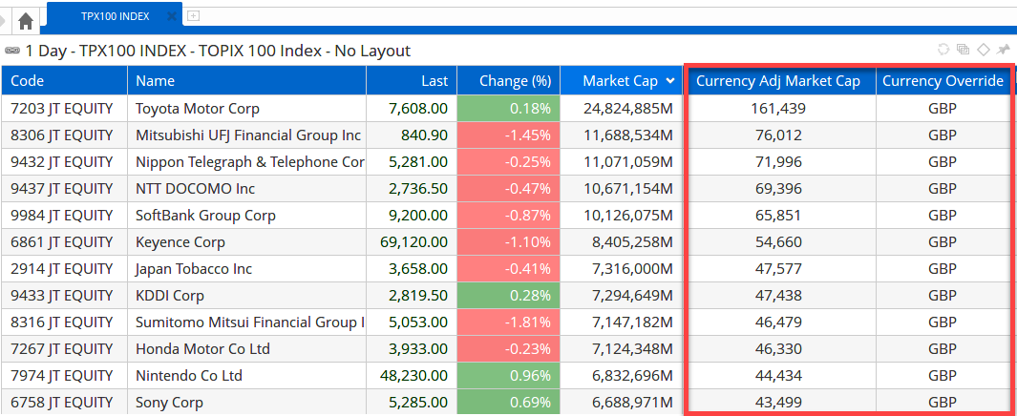Open Market Cap column sort arrow
This screenshot has height=416, width=1017.
pyautogui.click(x=670, y=81)
